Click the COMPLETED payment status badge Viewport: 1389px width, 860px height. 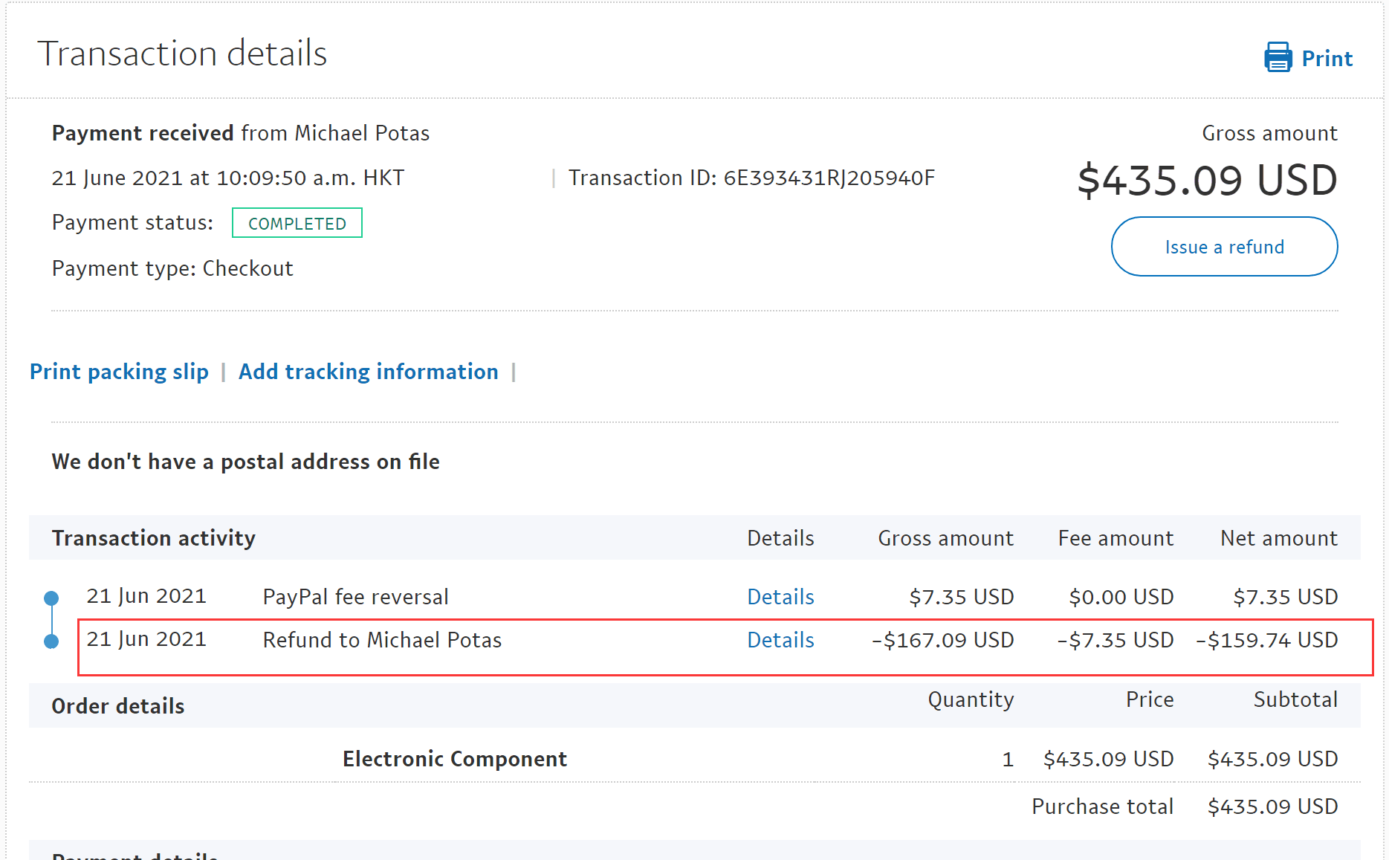[x=297, y=224]
